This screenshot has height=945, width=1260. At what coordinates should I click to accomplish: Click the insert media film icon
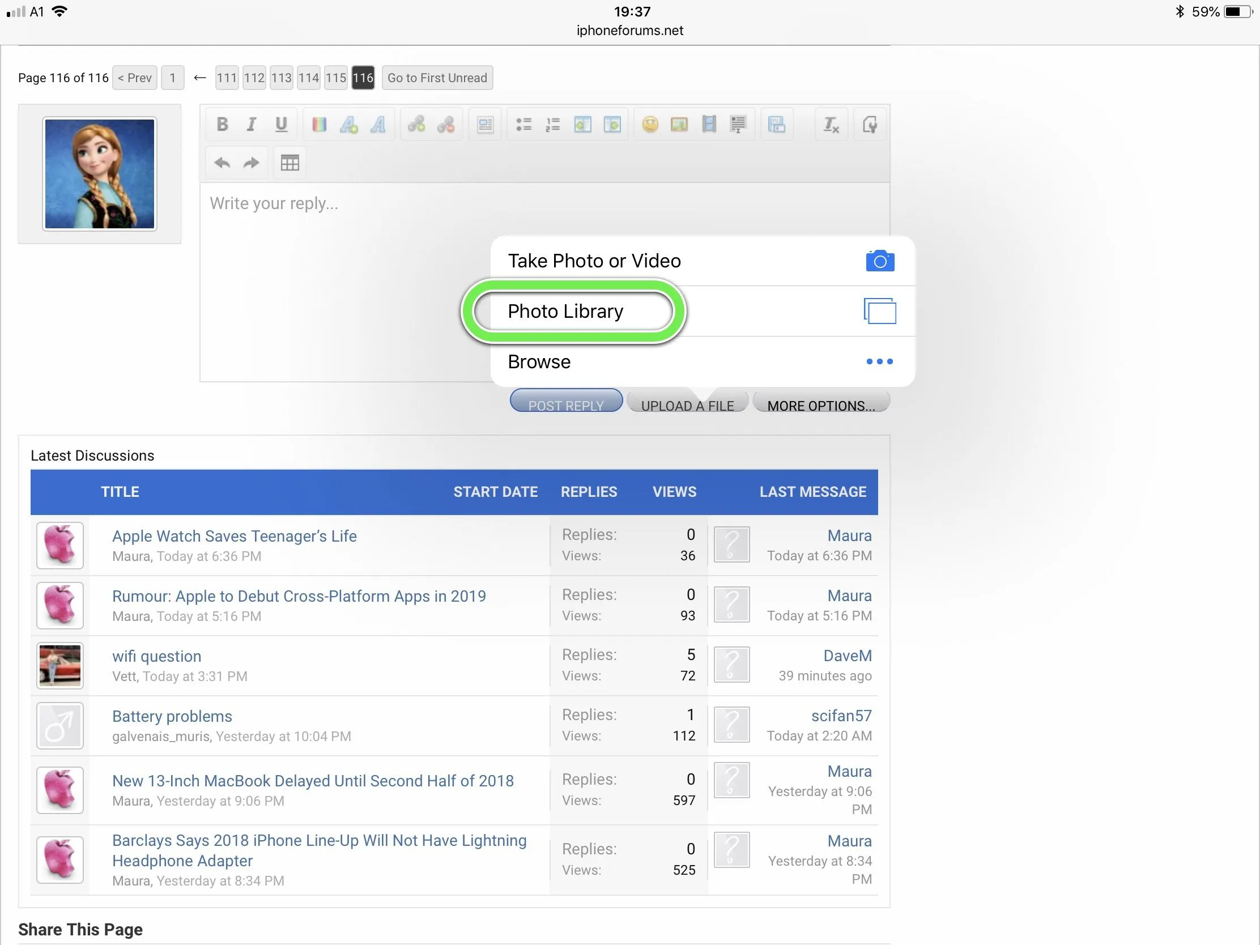(x=709, y=124)
